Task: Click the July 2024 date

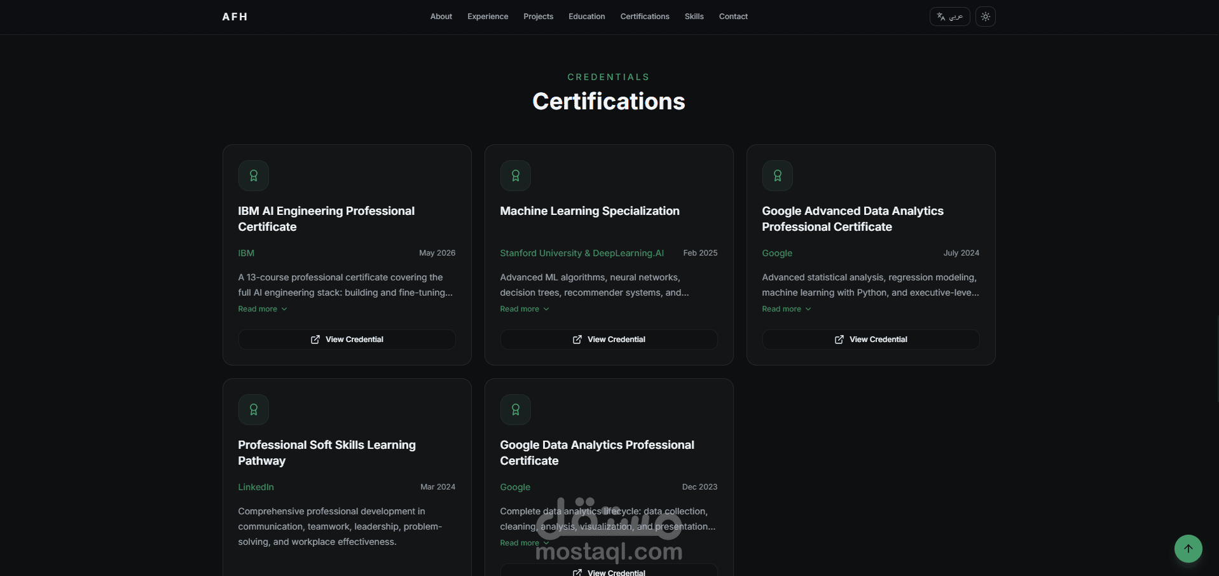Action: [x=961, y=253]
